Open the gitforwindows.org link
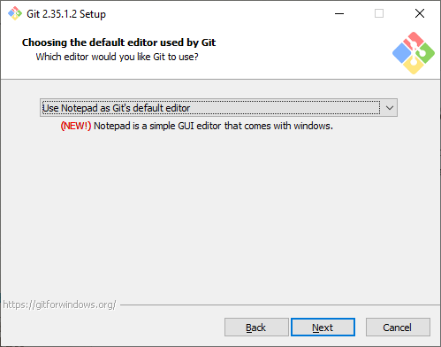Screen dimensions: 441x347 point(59,305)
